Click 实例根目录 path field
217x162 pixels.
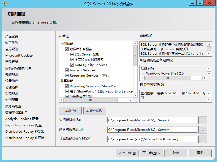(152, 120)
